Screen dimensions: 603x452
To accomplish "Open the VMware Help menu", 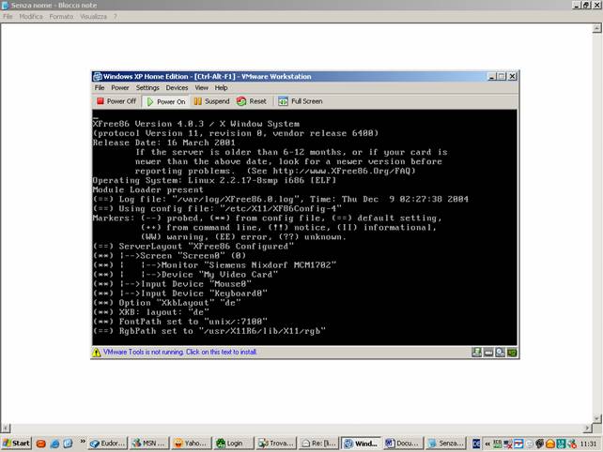I will tap(221, 88).
